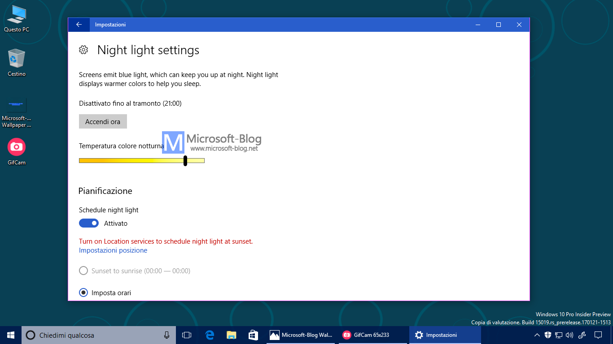This screenshot has width=613, height=344.
Task: Click the Accendi ora button
Action: point(103,121)
